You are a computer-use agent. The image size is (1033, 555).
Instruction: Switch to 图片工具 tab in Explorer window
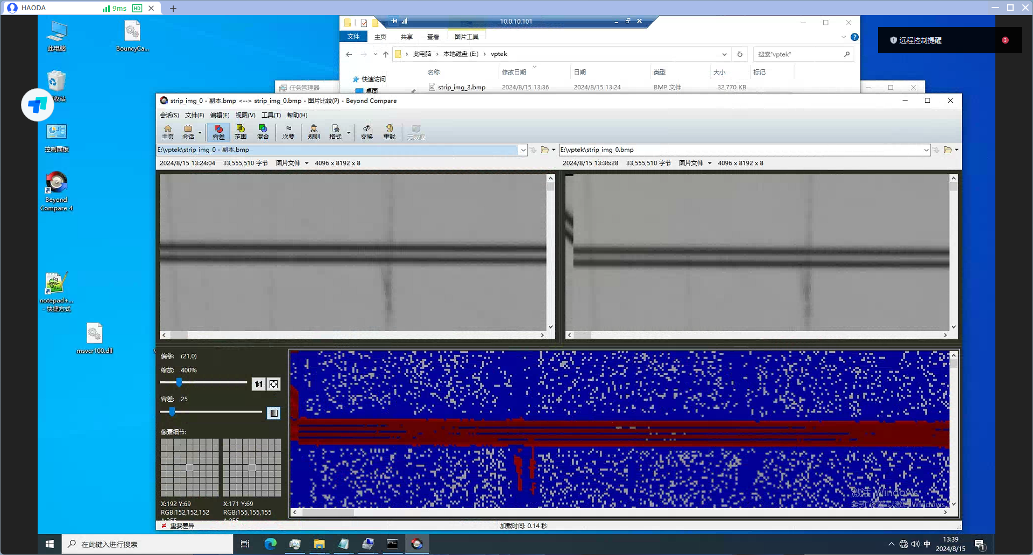466,37
